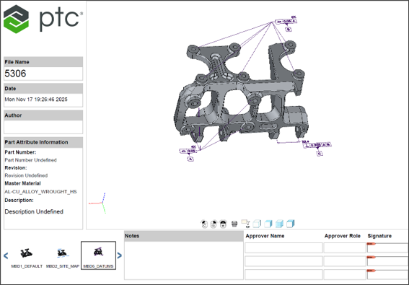Click the XYZ coordinate axis triad
Image resolution: width=409 pixels, height=285 pixels.
point(98,203)
